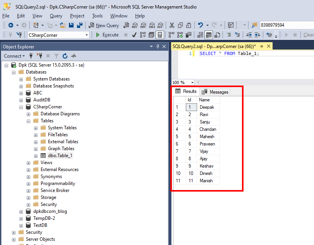
Task: Click the Increase Indent icon
Action: 257,35
